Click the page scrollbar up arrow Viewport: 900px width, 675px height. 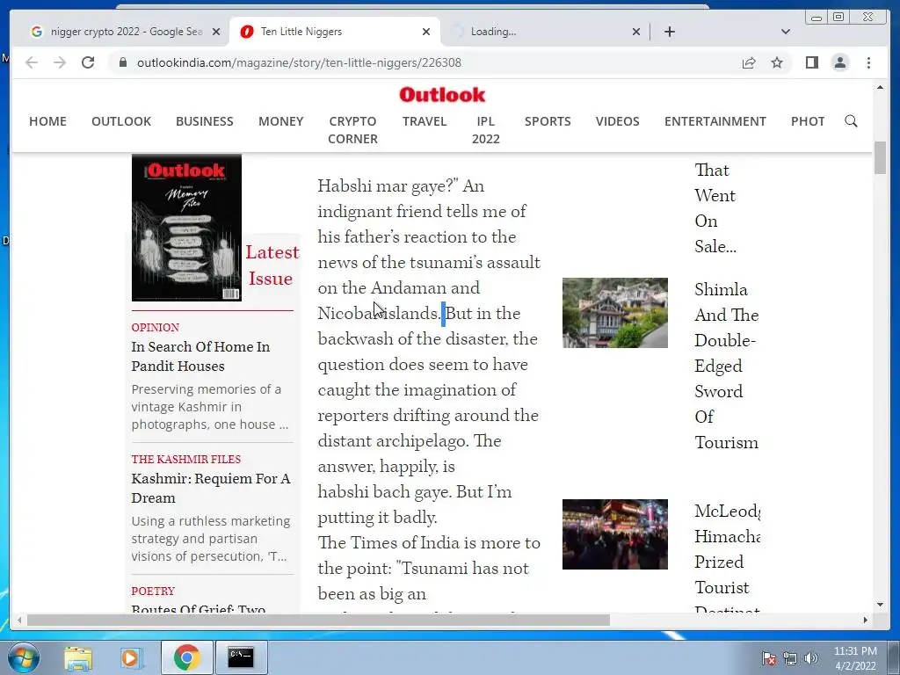point(880,87)
